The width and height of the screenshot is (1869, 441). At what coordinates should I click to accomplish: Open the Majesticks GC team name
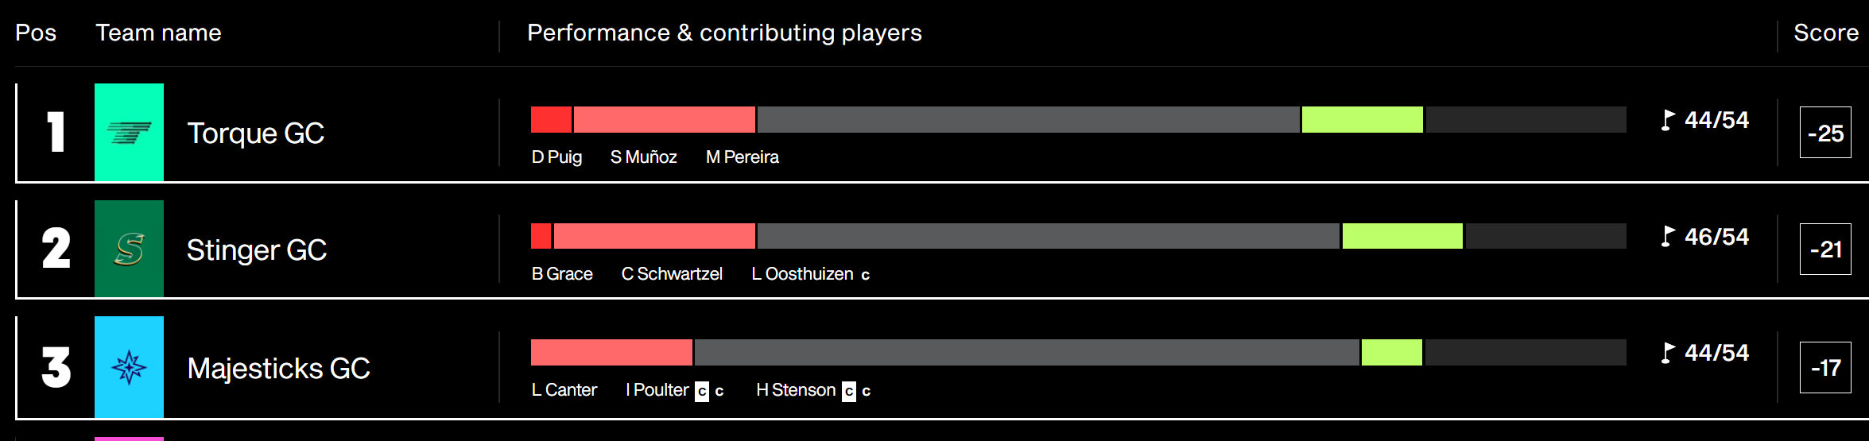[279, 369]
